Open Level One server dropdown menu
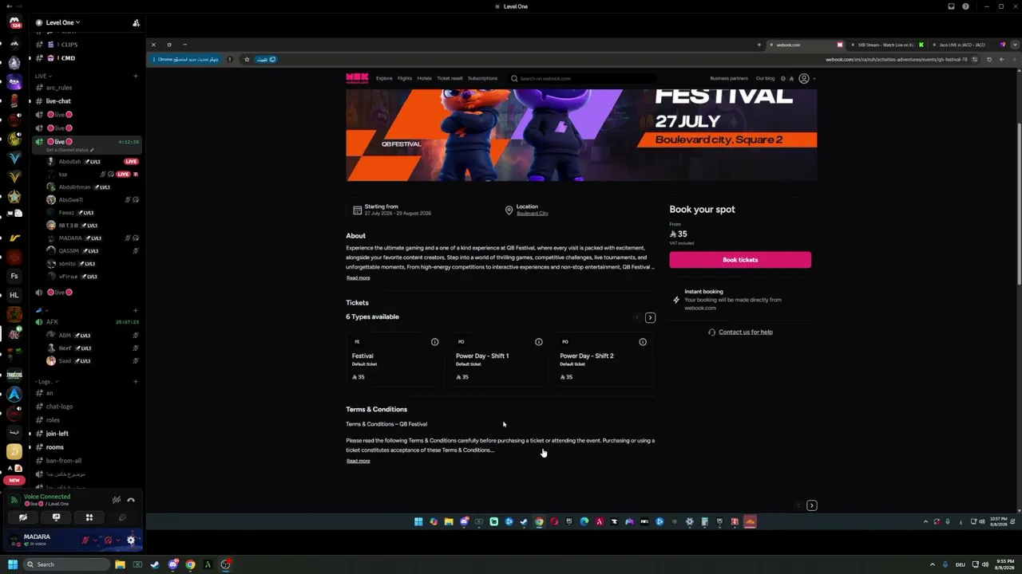1022x574 pixels. tap(63, 22)
